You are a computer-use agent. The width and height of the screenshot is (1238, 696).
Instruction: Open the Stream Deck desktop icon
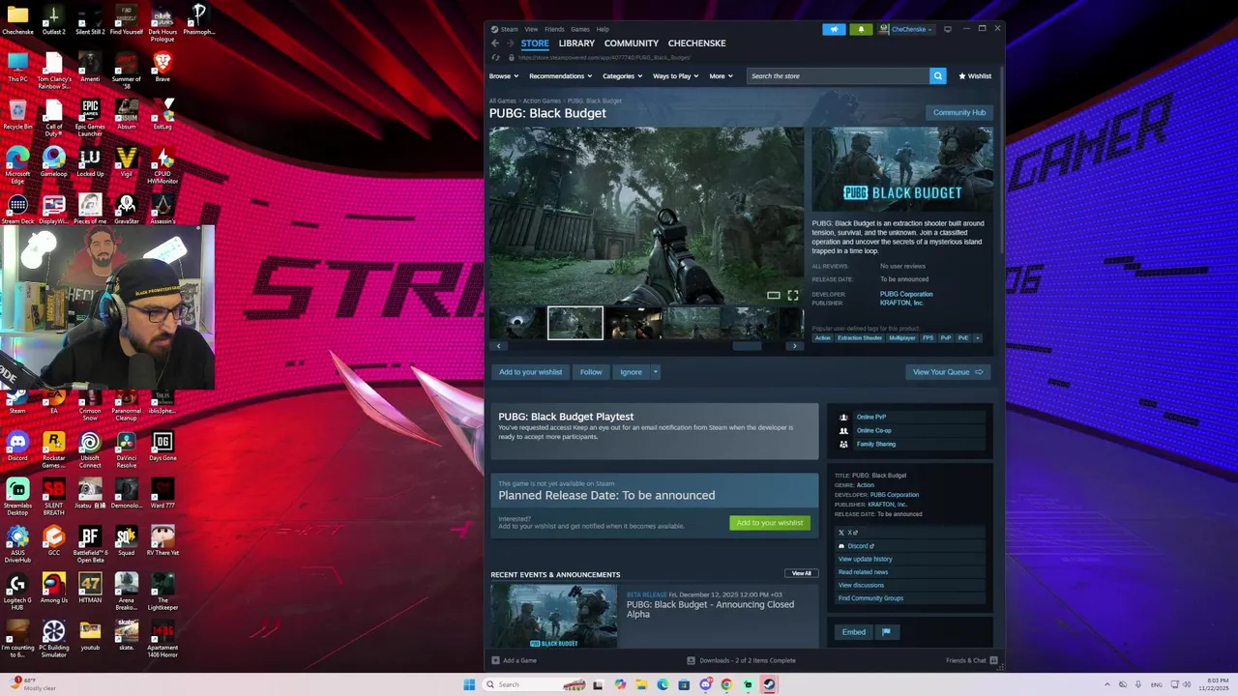[x=17, y=209]
